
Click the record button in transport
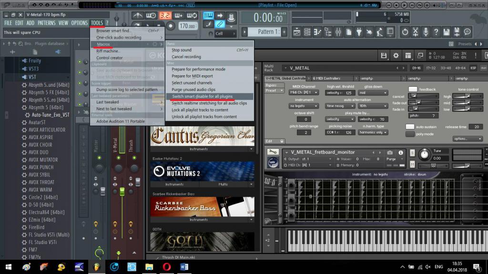171,26
